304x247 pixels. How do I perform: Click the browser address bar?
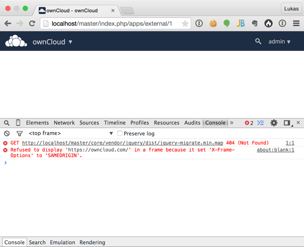tap(113, 24)
